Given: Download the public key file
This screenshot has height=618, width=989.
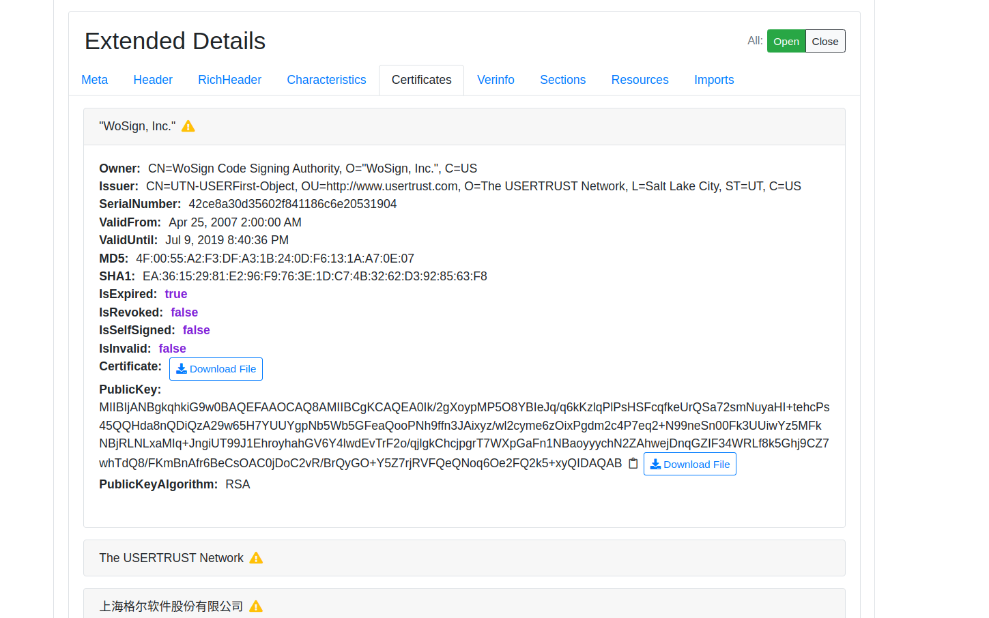Looking at the screenshot, I should click(689, 464).
